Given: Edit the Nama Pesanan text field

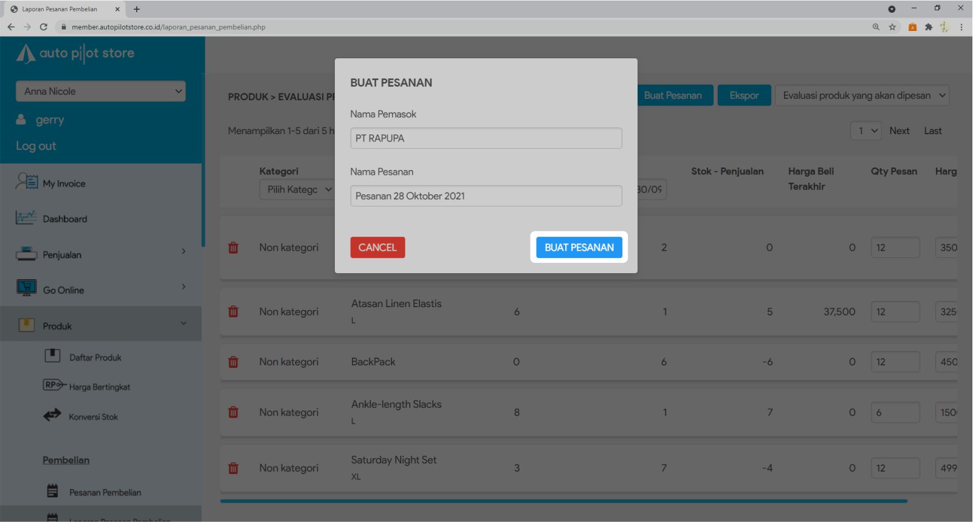Looking at the screenshot, I should pos(486,196).
